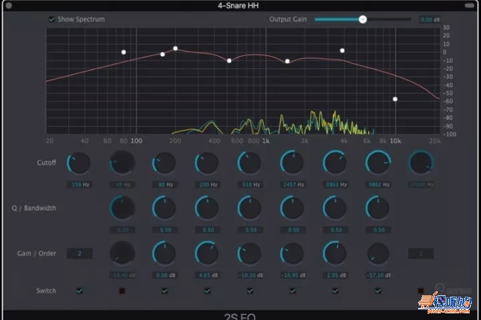Image resolution: width=481 pixels, height=320 pixels.
Task: Select the output gain 0.00 dB value field
Action: tap(430, 19)
